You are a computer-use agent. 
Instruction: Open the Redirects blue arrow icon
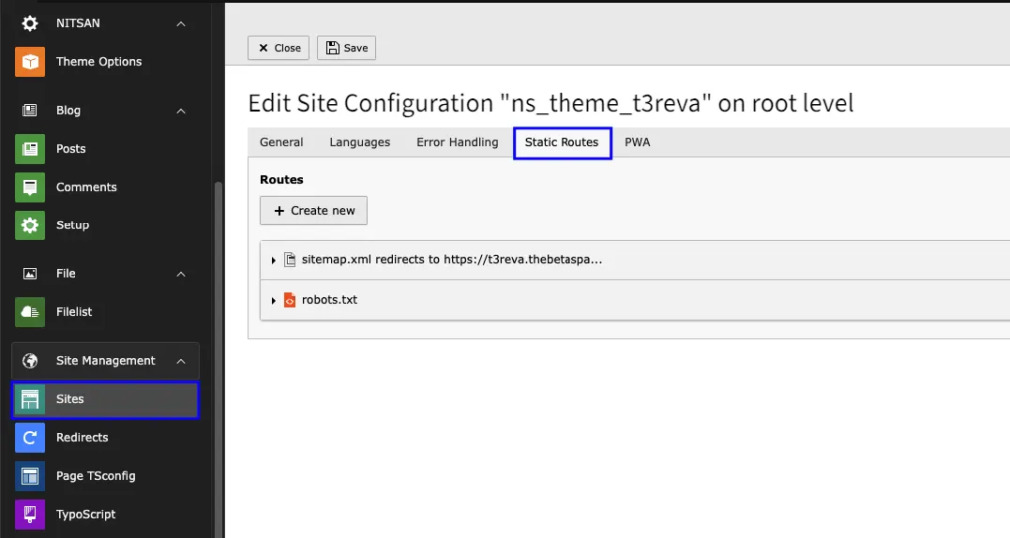[x=30, y=438]
